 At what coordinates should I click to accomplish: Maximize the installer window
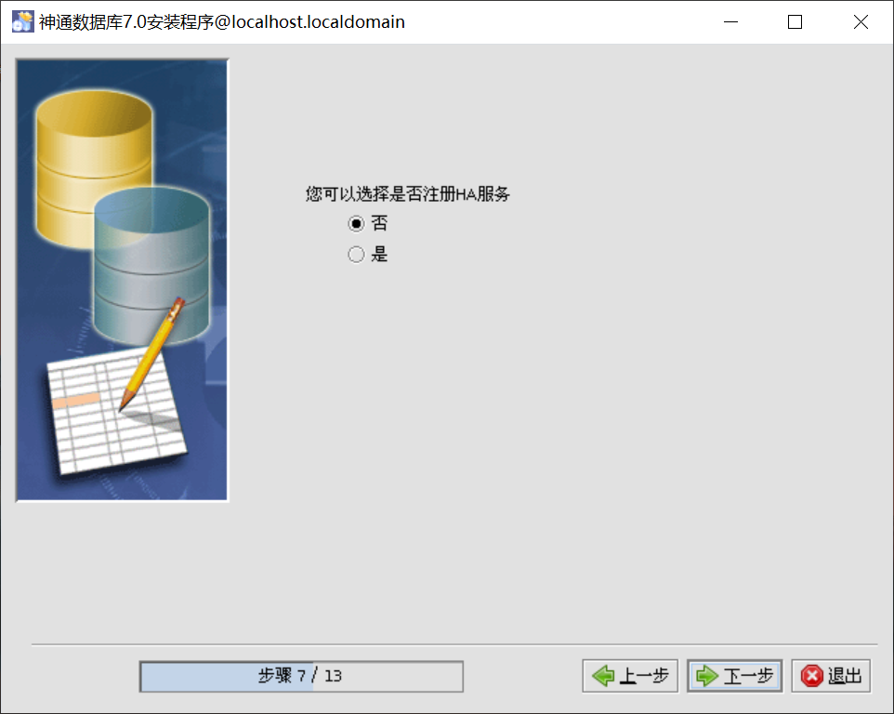(x=795, y=22)
